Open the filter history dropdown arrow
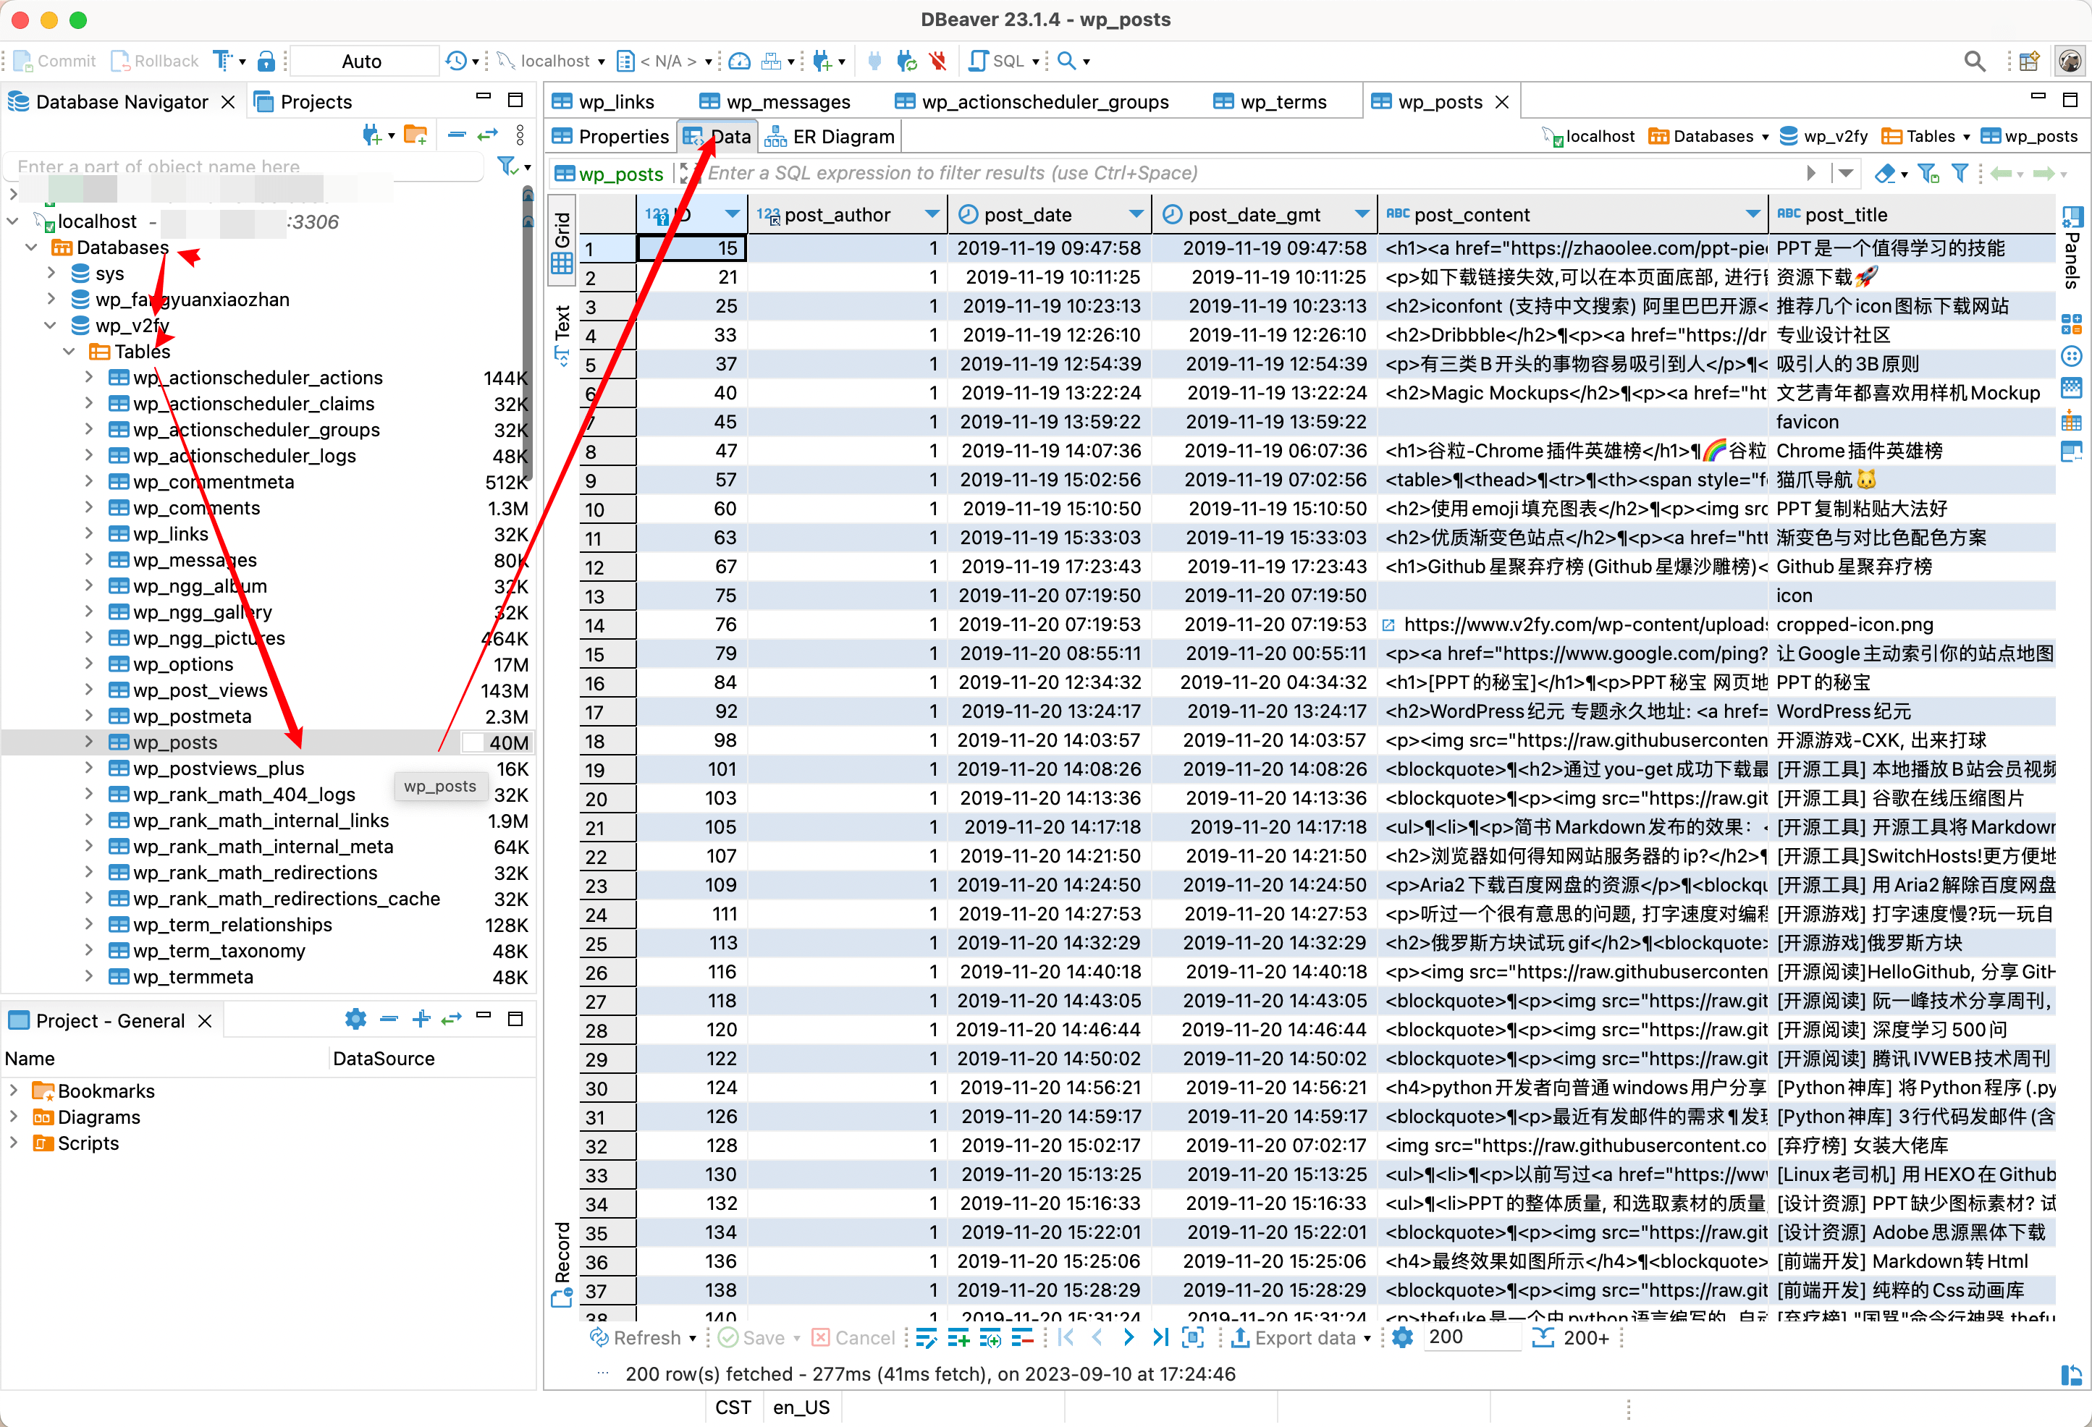This screenshot has height=1427, width=2092. pos(1847,173)
